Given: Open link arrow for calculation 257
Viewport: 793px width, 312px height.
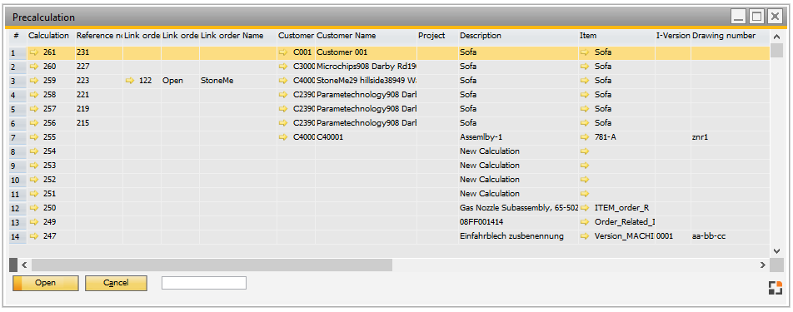Looking at the screenshot, I should coord(34,108).
